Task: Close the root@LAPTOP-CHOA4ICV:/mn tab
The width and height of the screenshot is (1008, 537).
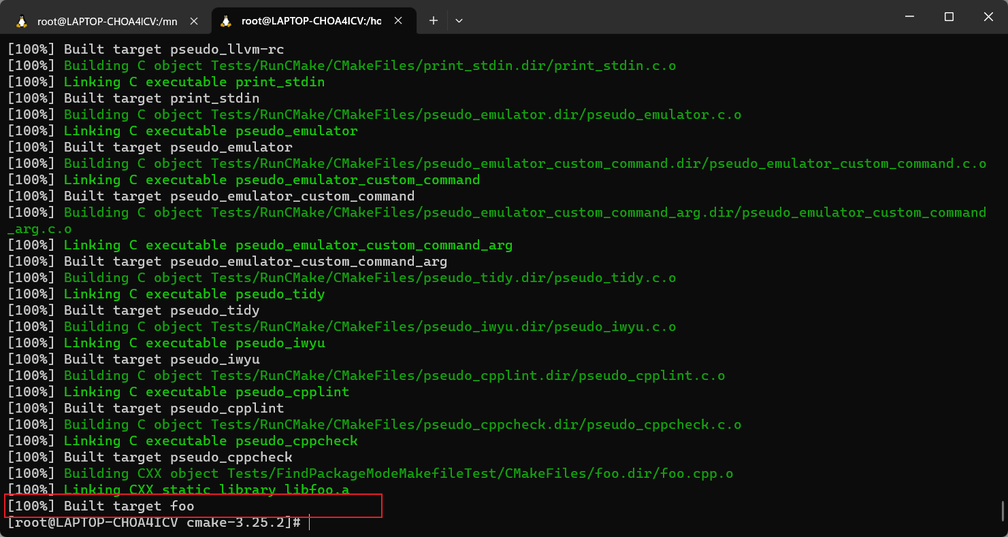Action: click(194, 20)
